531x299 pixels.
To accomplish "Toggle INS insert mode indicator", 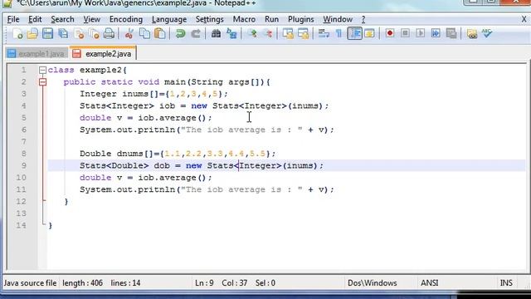I will (x=506, y=283).
